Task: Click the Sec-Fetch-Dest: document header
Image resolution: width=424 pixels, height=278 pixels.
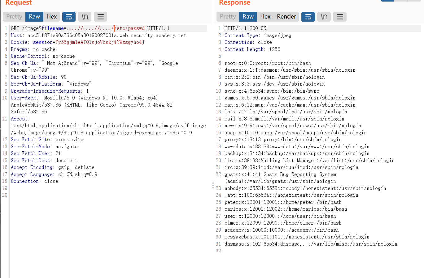Action: (x=44, y=161)
